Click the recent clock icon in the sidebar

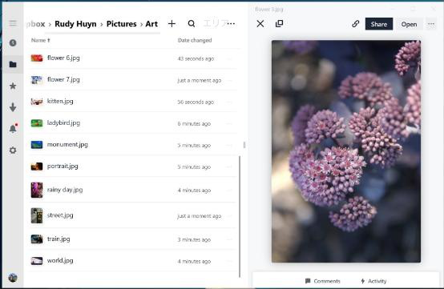click(x=13, y=43)
